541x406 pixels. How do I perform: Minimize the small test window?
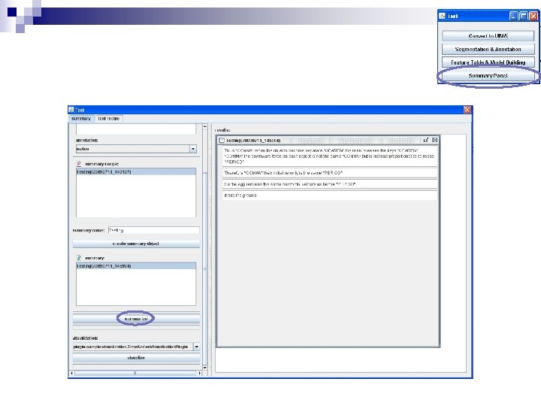(x=514, y=16)
